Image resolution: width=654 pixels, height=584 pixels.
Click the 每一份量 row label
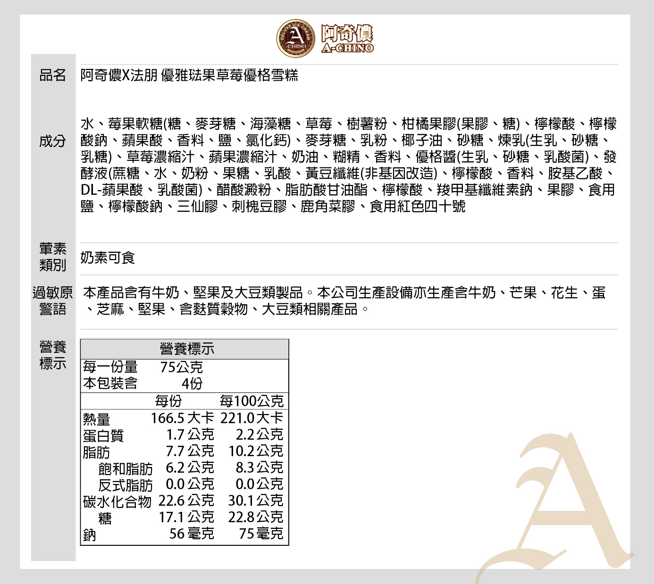click(x=110, y=367)
